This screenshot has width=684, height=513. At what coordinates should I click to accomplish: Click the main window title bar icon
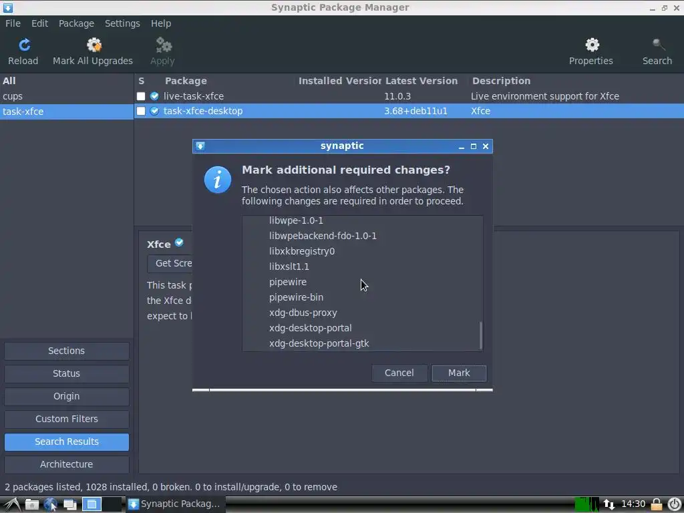click(8, 7)
